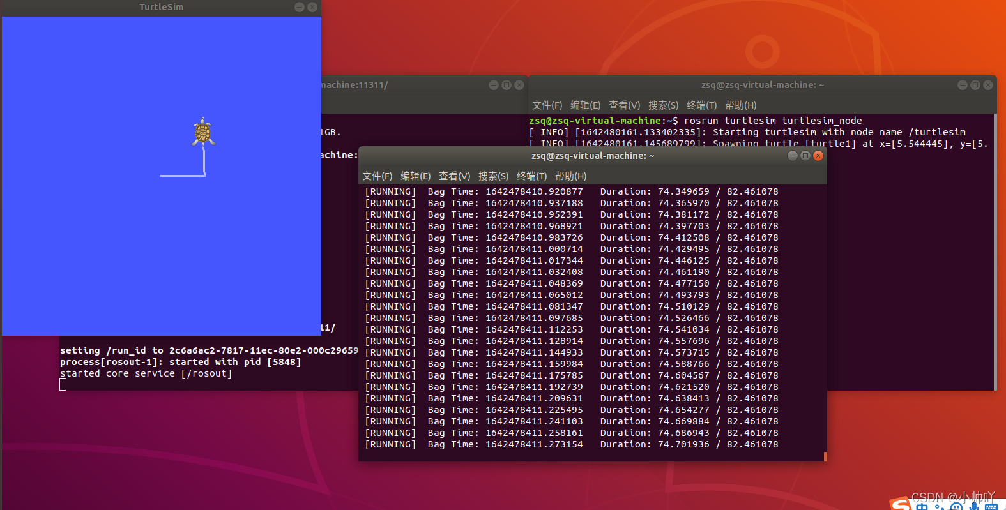Open 编辑(E) menu in rosrun terminal window
Screen dimensions: 1006x510
(585, 105)
